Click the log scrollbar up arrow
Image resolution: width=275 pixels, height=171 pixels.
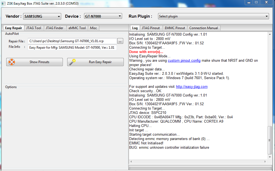click(x=270, y=34)
